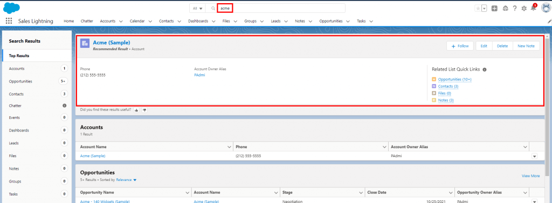Open the user profile avatar
Image resolution: width=552 pixels, height=203 pixels.
coord(546,8)
